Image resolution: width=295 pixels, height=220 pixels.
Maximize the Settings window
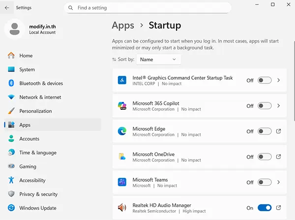pyautogui.click(x=272, y=4)
